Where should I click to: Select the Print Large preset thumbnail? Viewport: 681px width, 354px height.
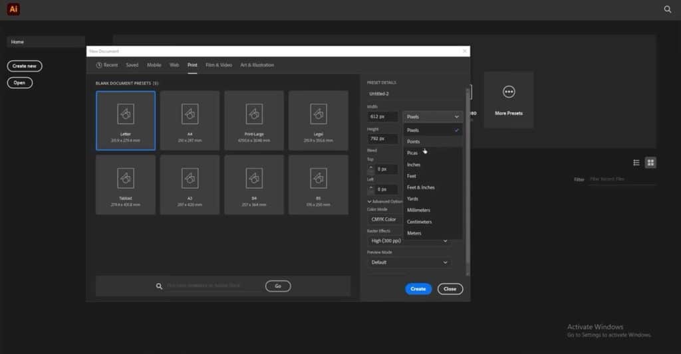point(254,121)
